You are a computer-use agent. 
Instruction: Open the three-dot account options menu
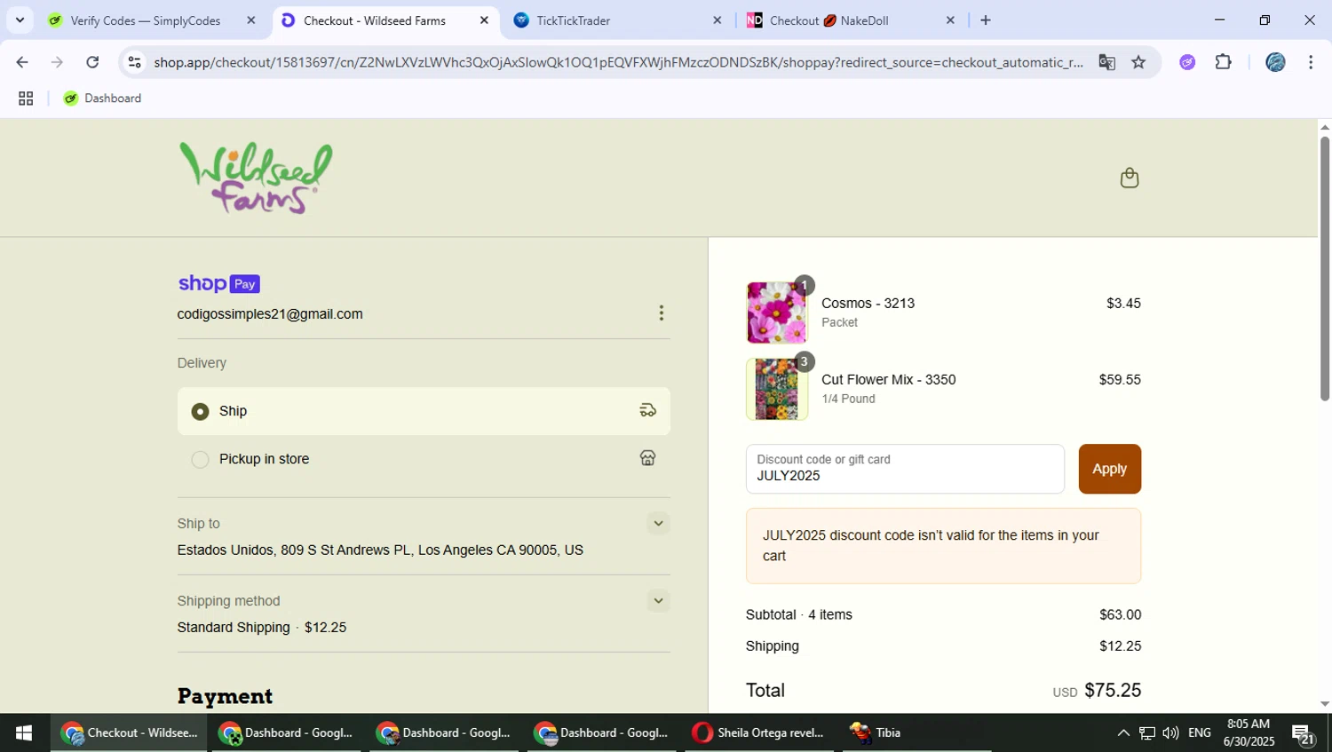point(661,313)
